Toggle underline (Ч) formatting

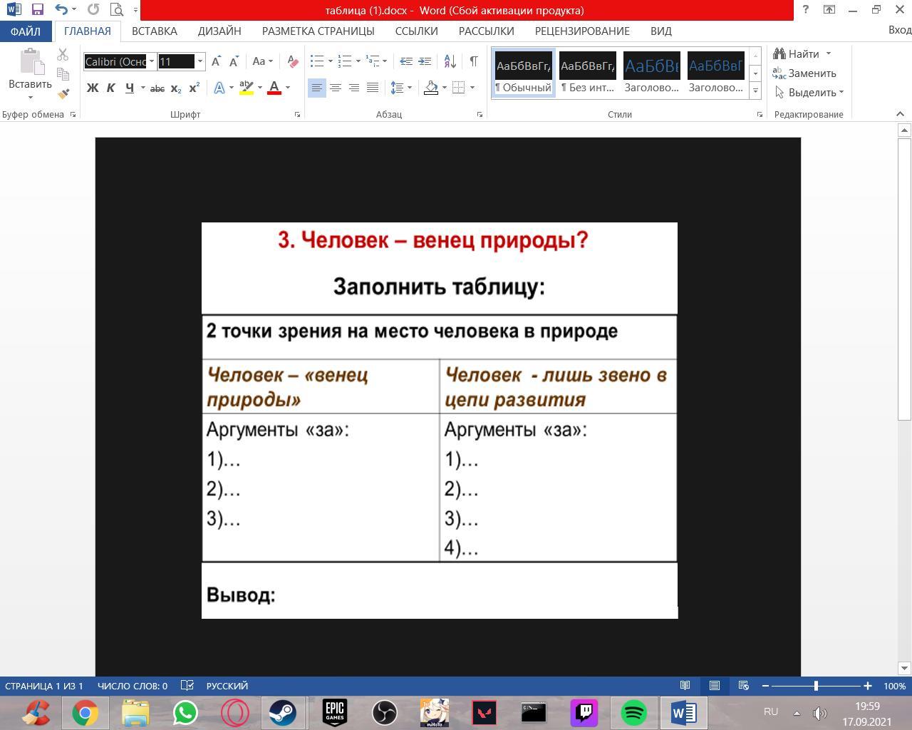tap(129, 88)
